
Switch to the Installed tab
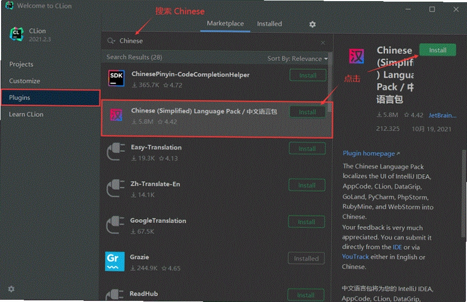269,24
